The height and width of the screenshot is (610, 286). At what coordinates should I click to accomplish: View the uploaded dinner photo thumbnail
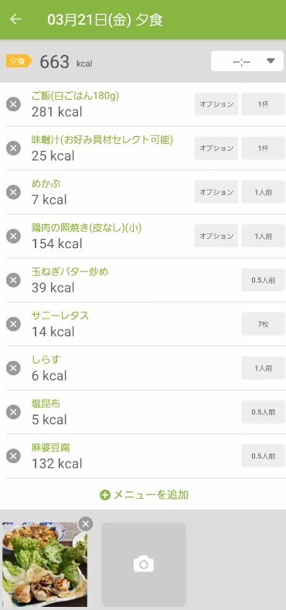44,564
